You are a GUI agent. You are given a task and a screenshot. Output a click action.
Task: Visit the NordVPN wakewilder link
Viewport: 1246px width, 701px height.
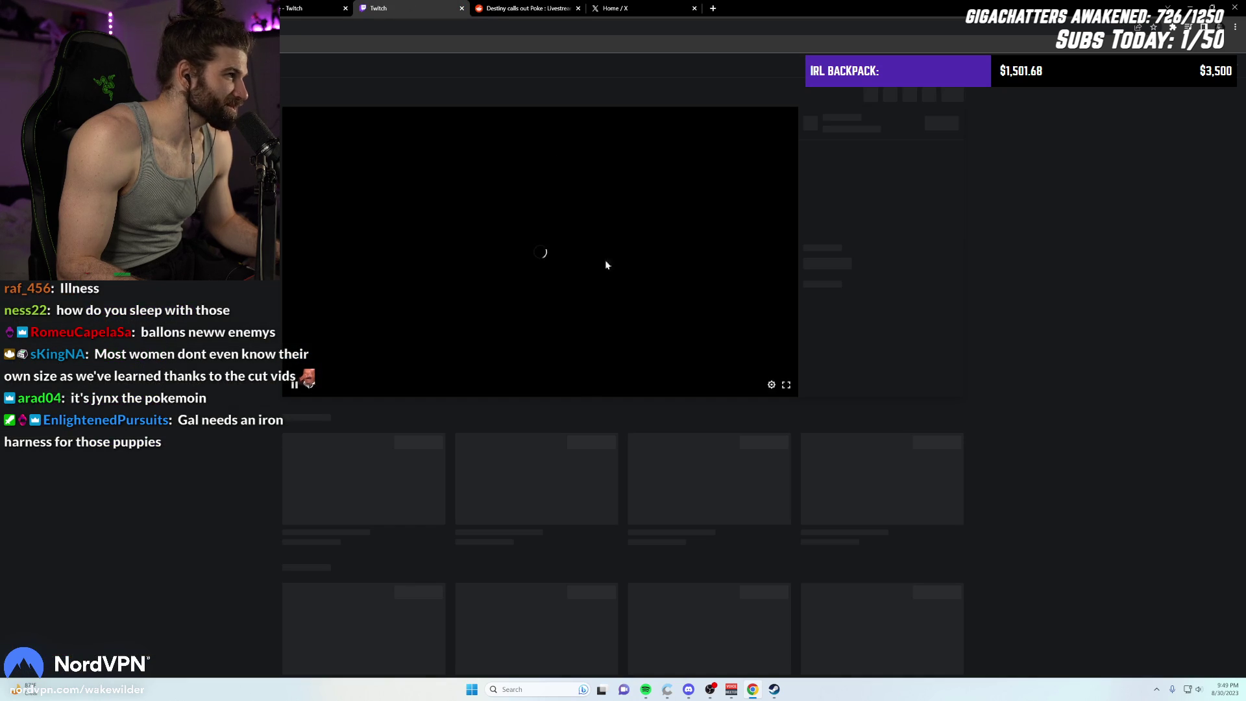[x=78, y=689]
